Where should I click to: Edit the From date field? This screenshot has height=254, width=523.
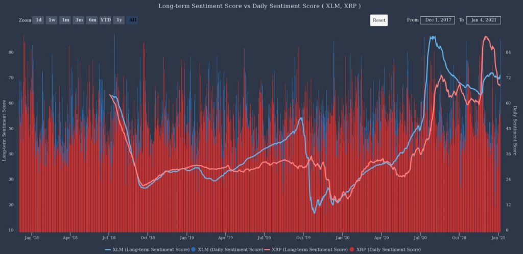tap(438, 20)
